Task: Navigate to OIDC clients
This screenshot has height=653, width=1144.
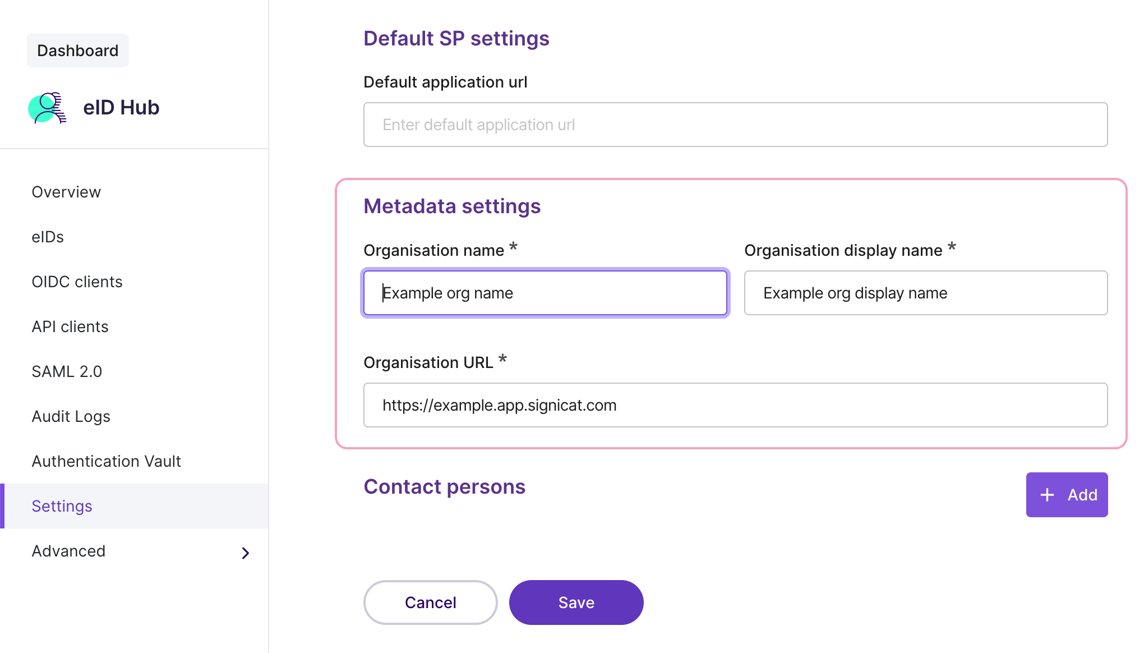Action: (x=77, y=281)
